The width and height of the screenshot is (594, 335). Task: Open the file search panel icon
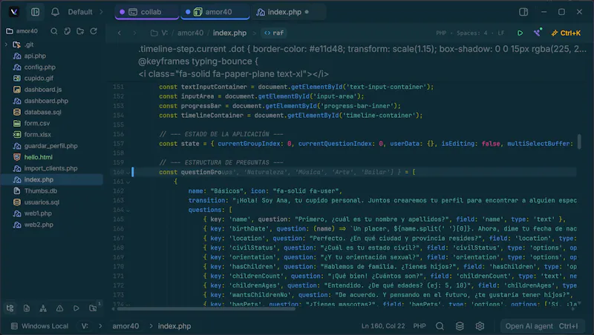[27, 308]
